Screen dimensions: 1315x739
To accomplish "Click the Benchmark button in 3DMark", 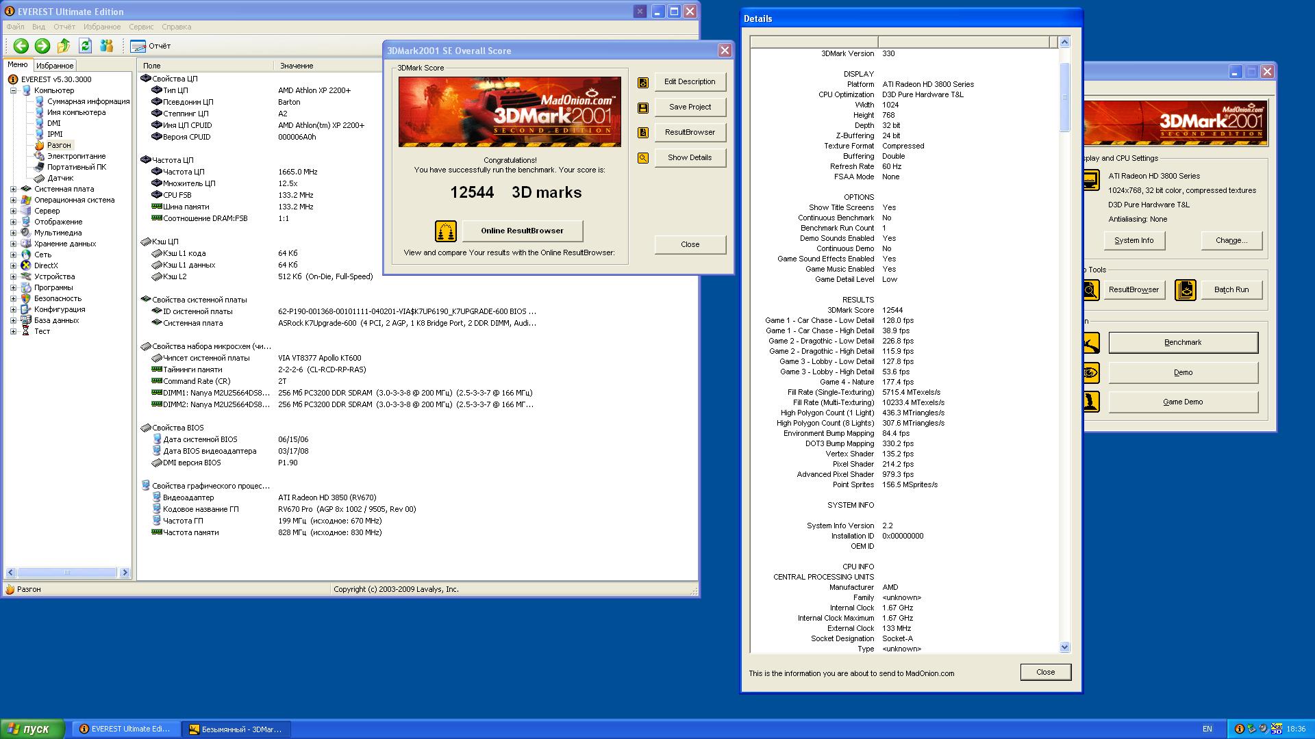I will click(1183, 342).
